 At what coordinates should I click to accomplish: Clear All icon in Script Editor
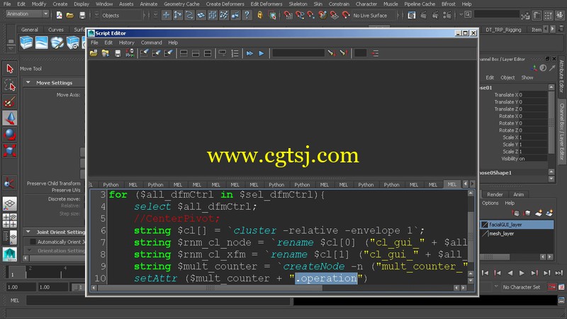coord(168,54)
